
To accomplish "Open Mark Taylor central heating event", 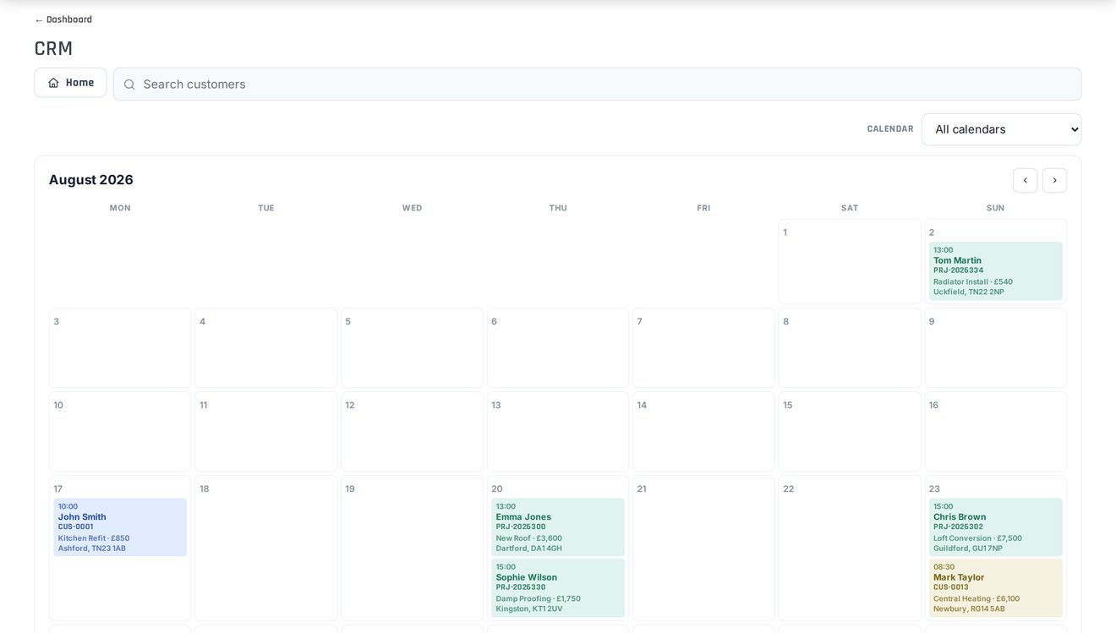I will (995, 588).
